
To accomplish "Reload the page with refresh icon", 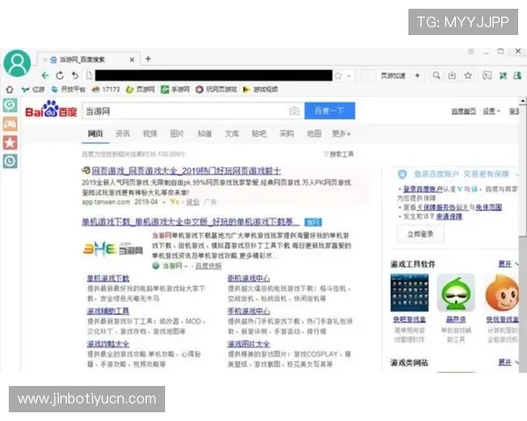I will point(60,75).
